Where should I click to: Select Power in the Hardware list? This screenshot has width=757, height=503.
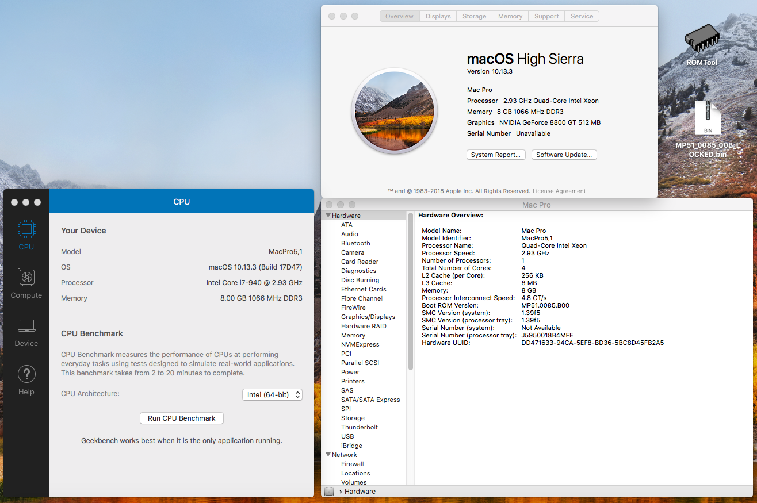(350, 372)
